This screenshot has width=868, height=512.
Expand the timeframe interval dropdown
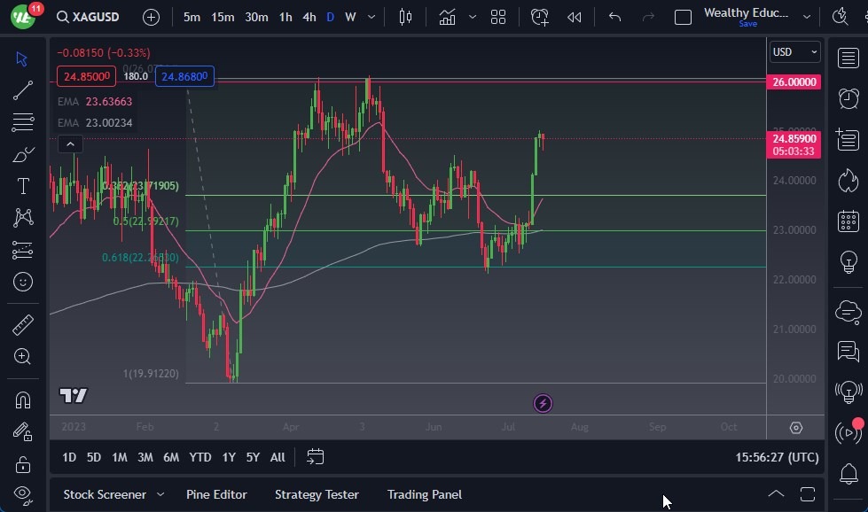pos(371,17)
